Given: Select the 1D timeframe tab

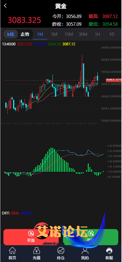Looking at the screenshot, I should [112, 34].
